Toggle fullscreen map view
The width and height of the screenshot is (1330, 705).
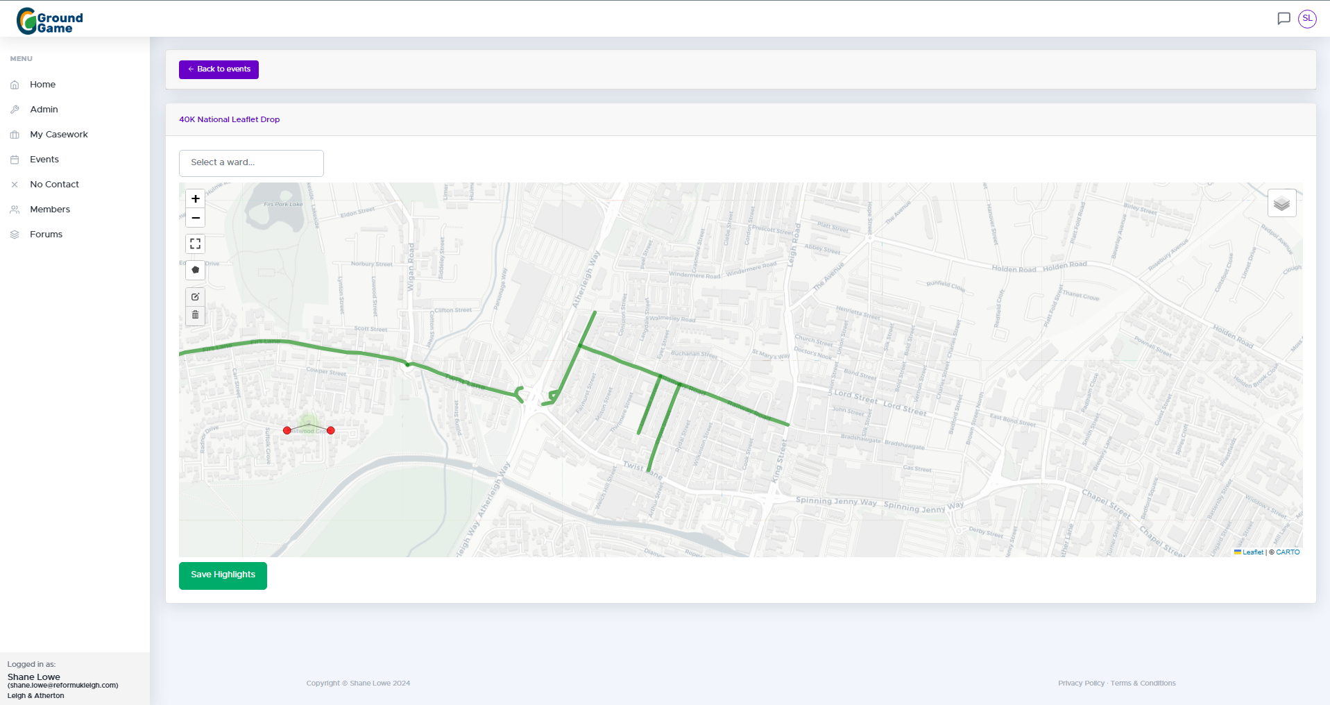[195, 244]
